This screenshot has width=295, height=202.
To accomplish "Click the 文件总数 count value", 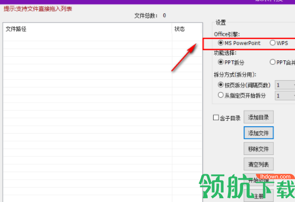I will click(x=164, y=15).
